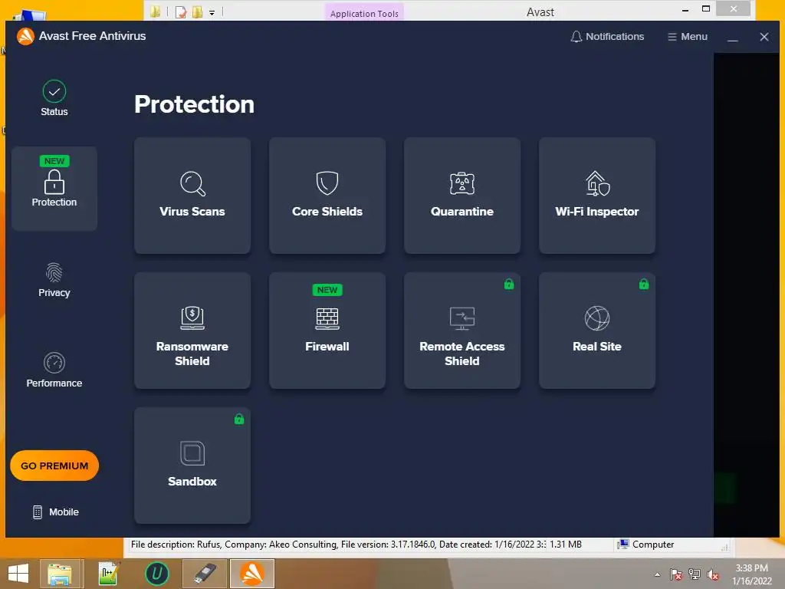This screenshot has height=589, width=785.
Task: Click green lock badge on Remote Access Shield
Action: [x=509, y=284]
